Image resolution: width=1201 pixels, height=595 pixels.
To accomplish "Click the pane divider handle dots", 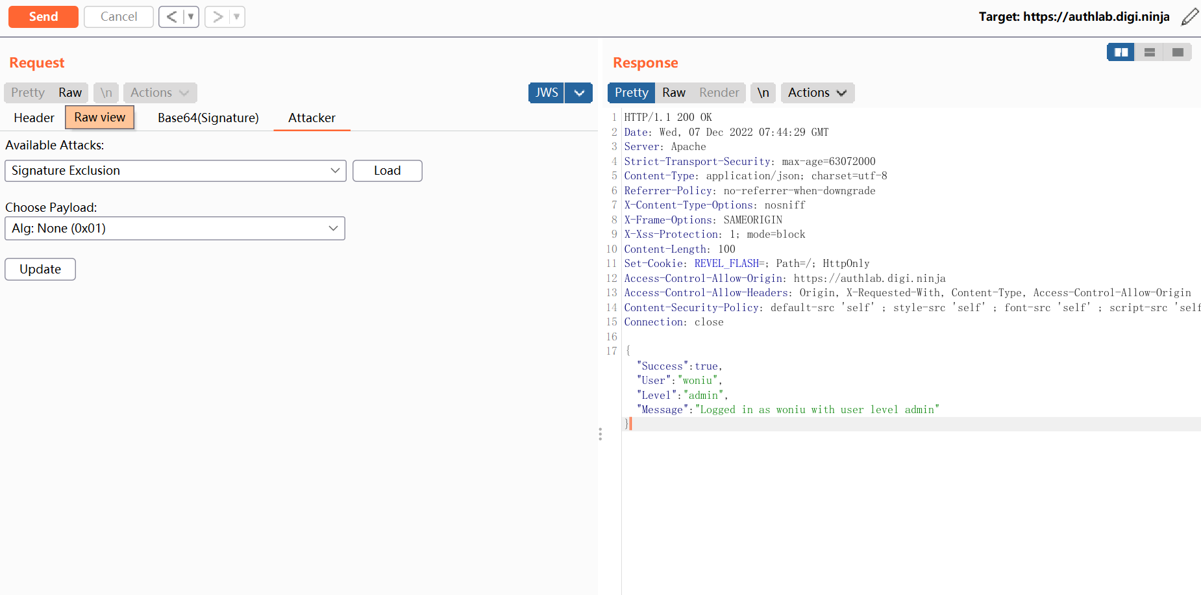I will tap(600, 434).
